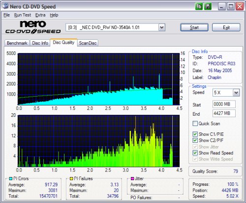Select the ScanDisc tab
The height and width of the screenshot is (203, 246).
(88, 43)
